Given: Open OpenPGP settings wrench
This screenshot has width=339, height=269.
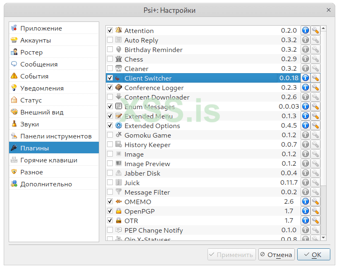Looking at the screenshot, I should pyautogui.click(x=315, y=211).
